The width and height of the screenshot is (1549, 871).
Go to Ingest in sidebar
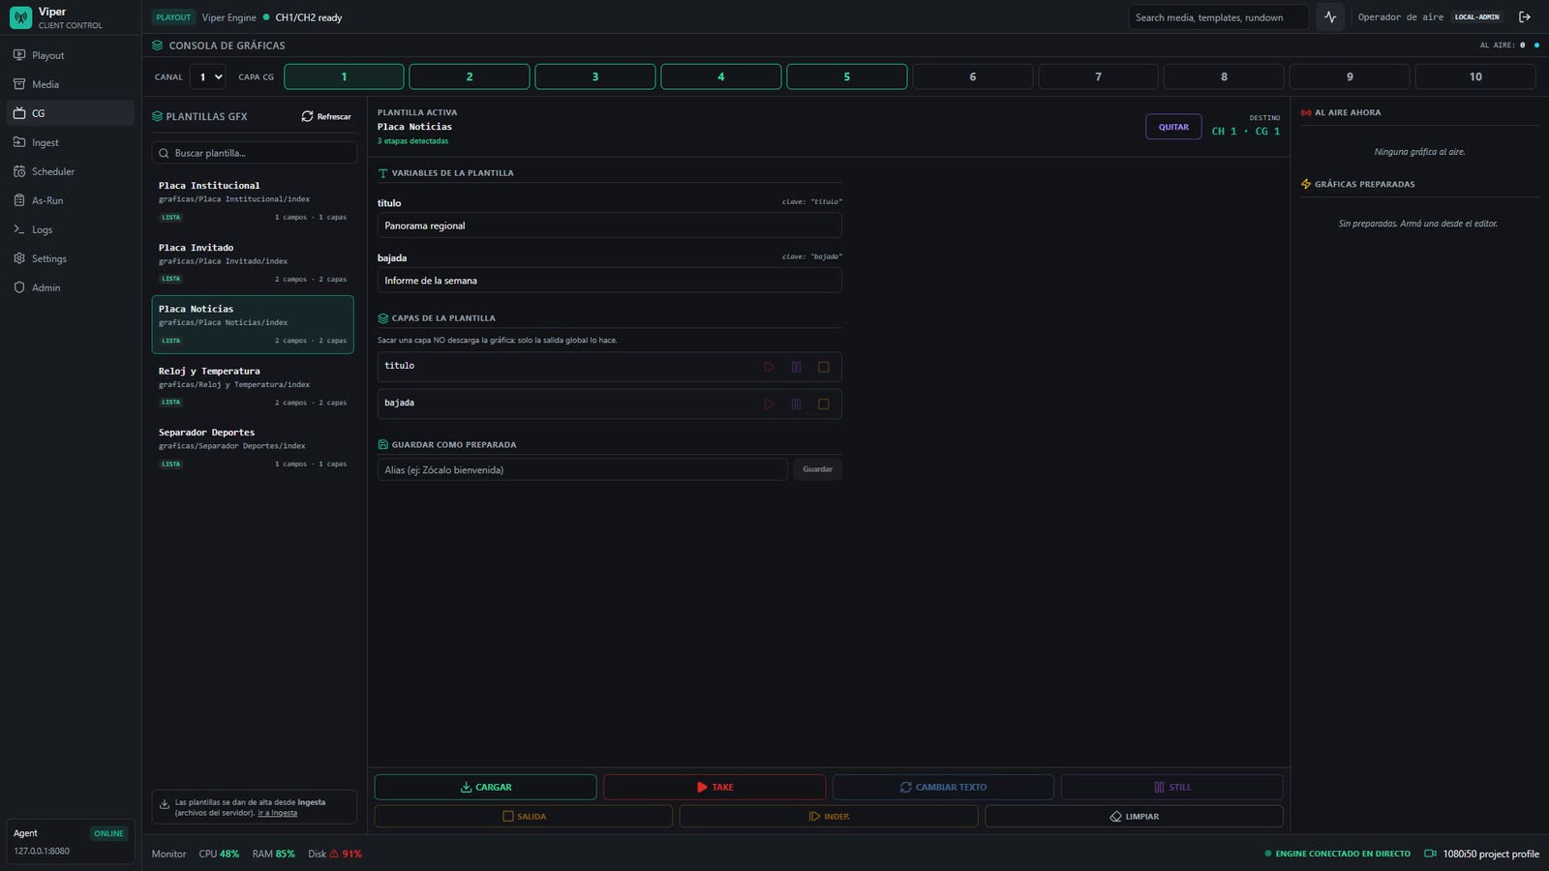pos(70,142)
